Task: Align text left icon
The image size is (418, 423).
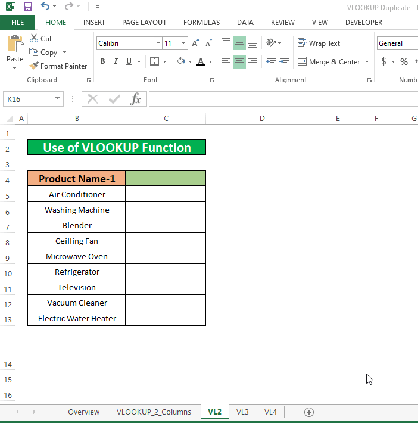Action: point(226,61)
